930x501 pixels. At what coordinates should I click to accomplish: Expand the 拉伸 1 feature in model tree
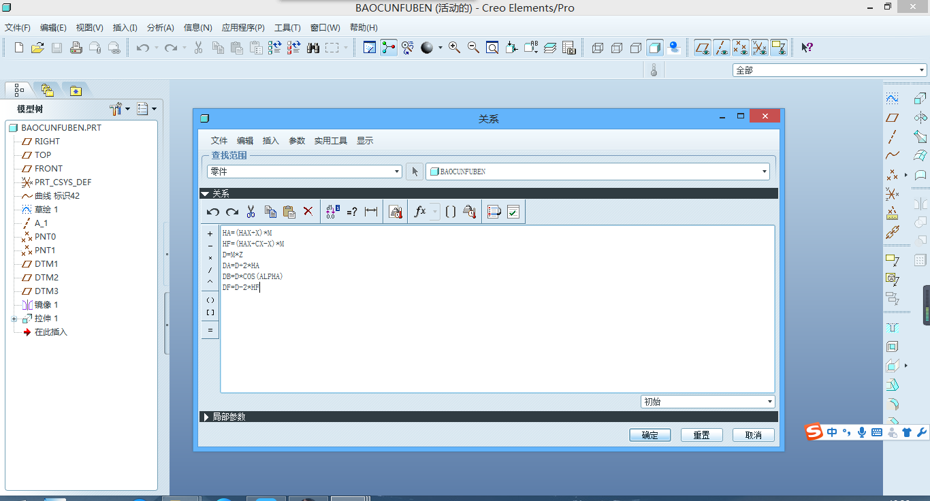click(14, 319)
